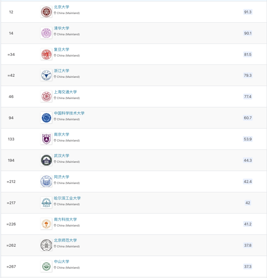Image resolution: width=267 pixels, height=278 pixels.
Task: Click the Tsinghua University (清华大学) logo
Action: [46, 33]
